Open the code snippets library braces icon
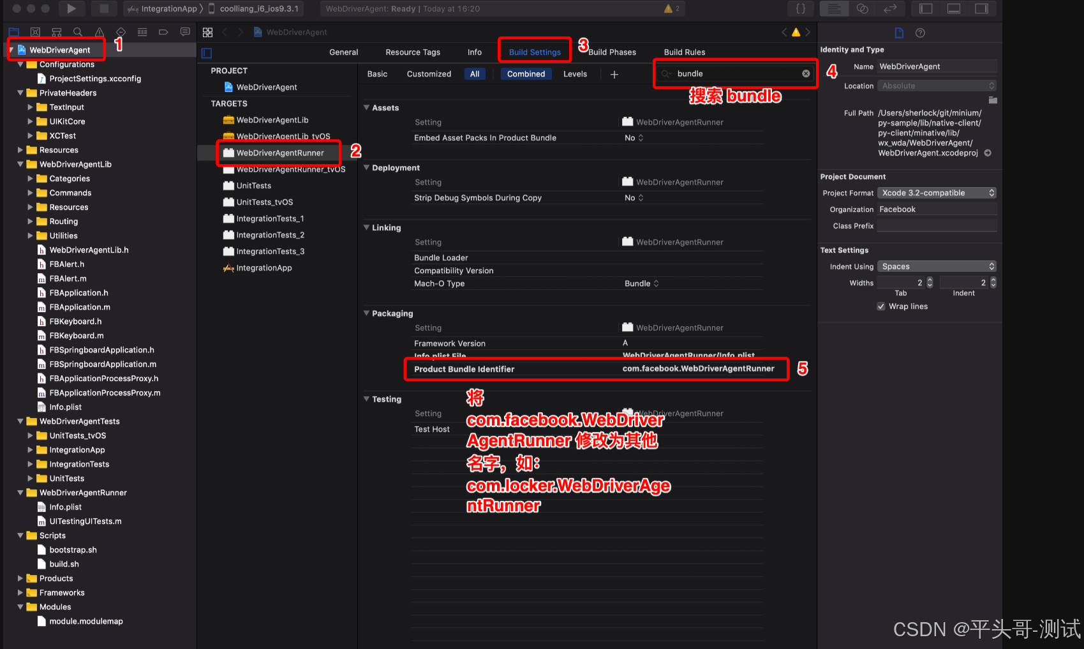Screen dimensions: 1084x649 coord(801,8)
